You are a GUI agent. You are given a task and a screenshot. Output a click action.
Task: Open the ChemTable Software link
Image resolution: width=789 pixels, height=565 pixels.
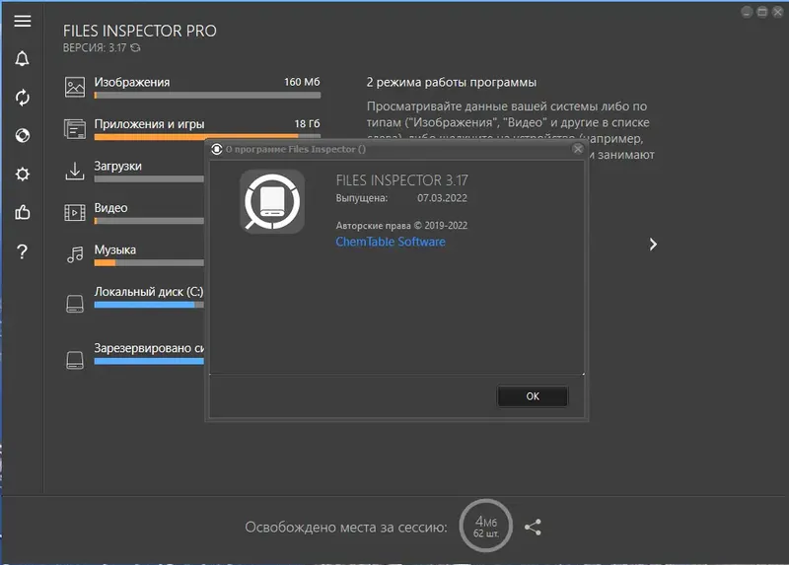[391, 242]
